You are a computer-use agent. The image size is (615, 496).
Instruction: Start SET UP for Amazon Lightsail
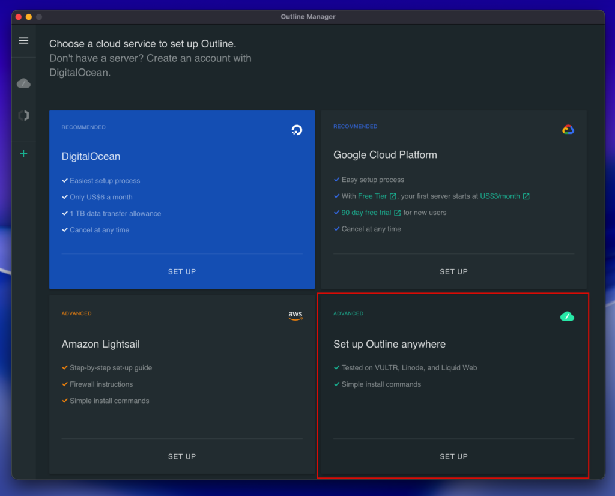[182, 456]
